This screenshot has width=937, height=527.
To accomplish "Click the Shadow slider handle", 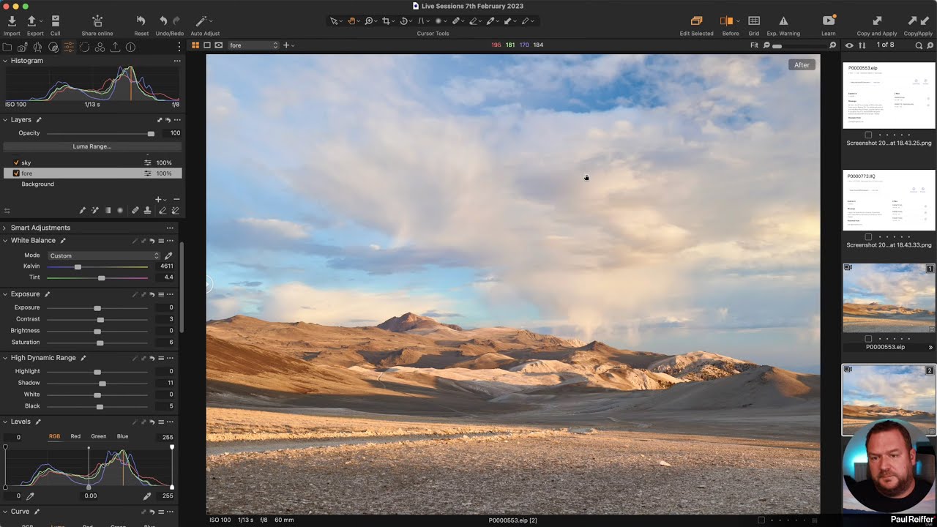I will (102, 383).
